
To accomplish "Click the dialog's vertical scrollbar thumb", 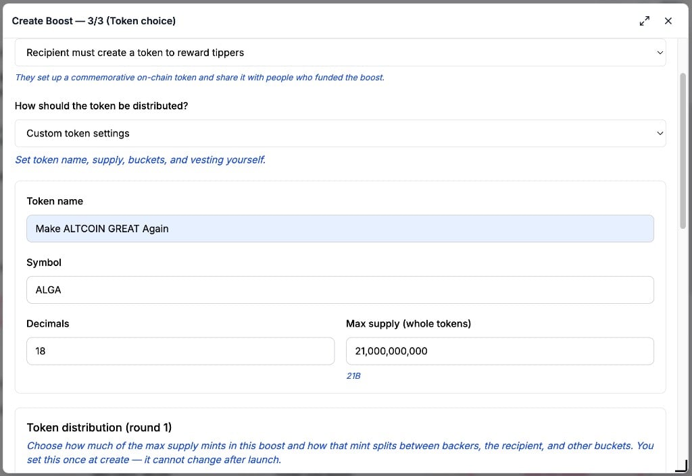I will tap(683, 151).
